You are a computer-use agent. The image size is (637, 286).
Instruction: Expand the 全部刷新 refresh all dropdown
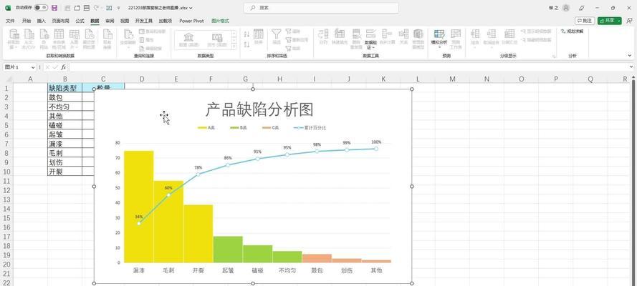click(128, 47)
